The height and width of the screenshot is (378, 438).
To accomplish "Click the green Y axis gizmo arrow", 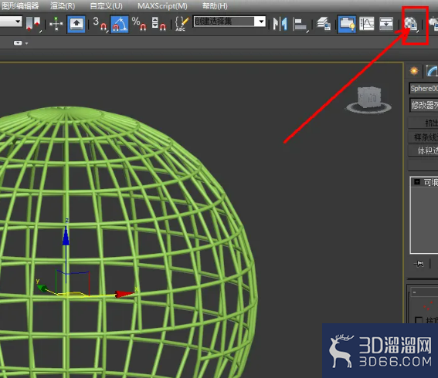I will 42,289.
